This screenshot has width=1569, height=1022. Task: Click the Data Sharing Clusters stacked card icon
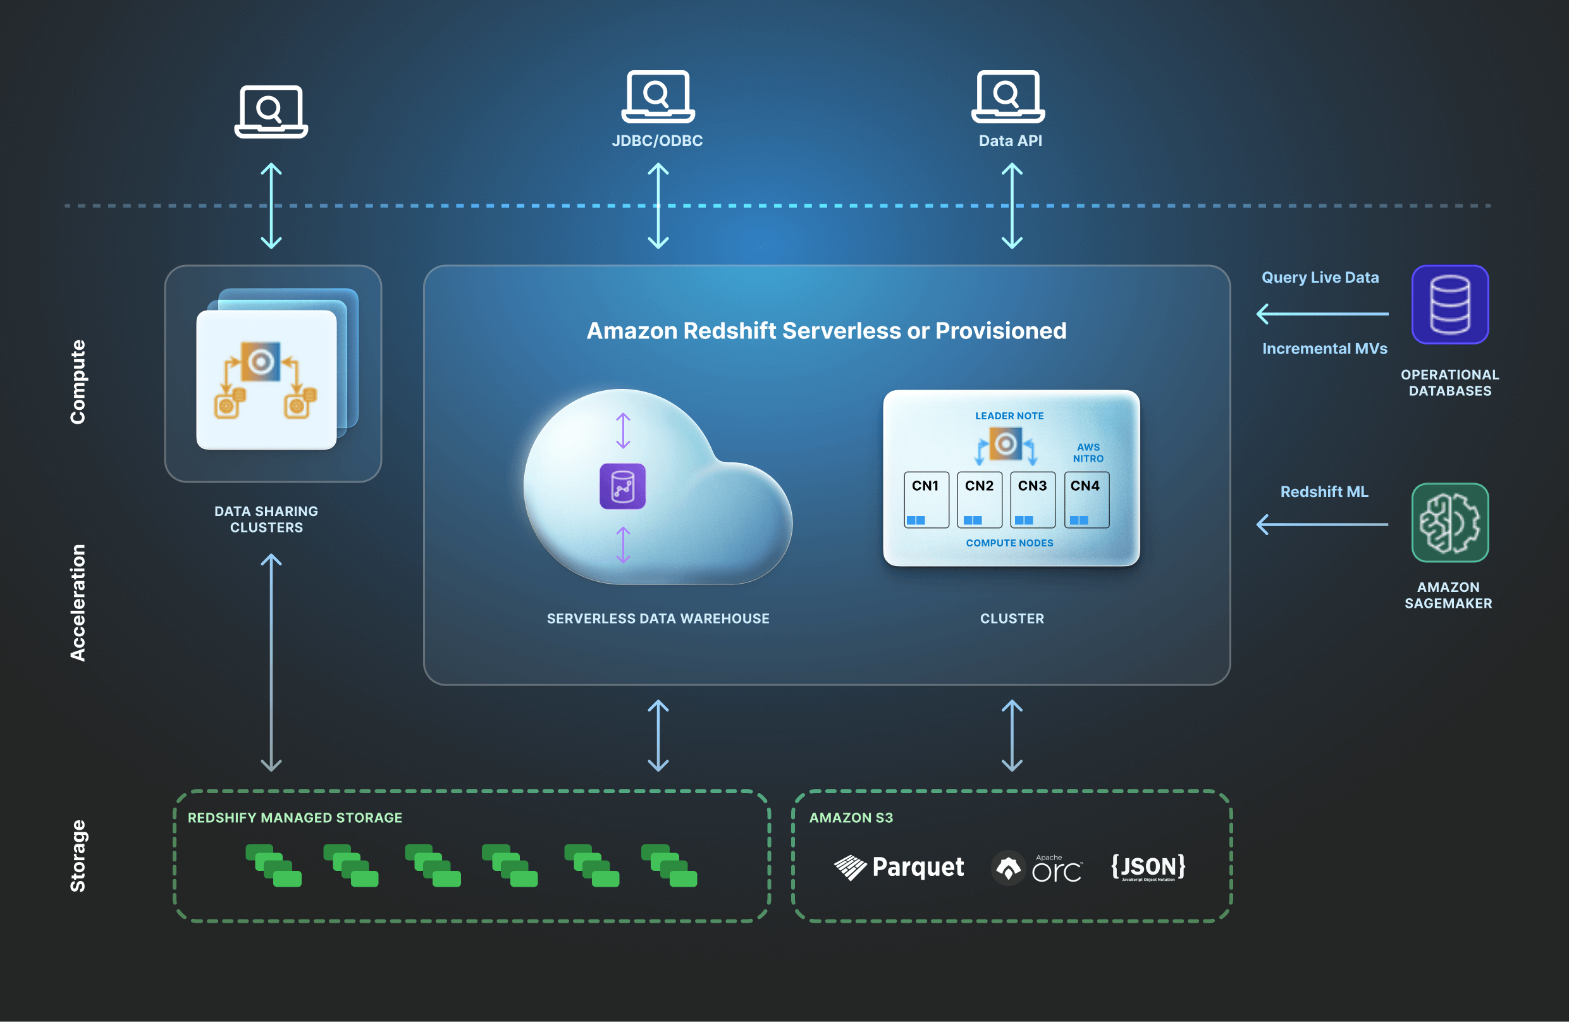pyautogui.click(x=277, y=369)
